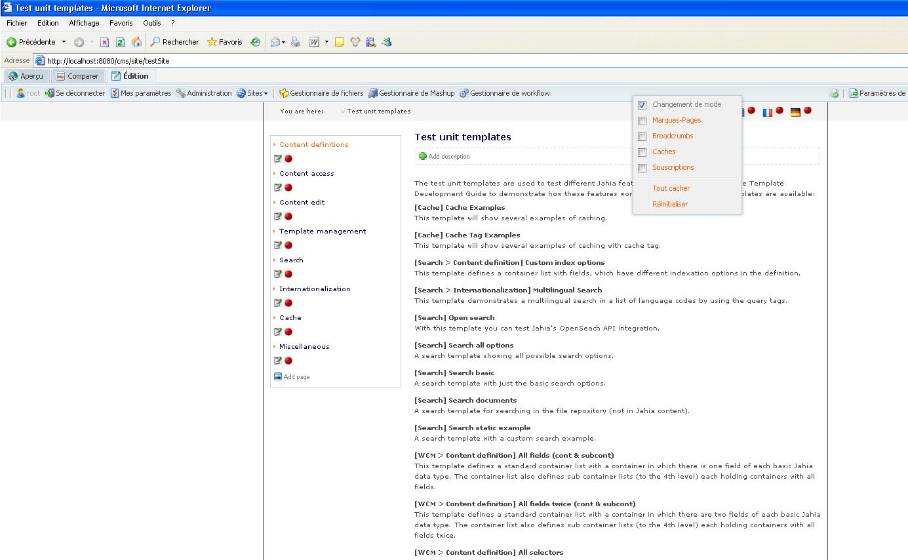Open the Mail icon dropdown arrow
908x560 pixels.
point(284,42)
